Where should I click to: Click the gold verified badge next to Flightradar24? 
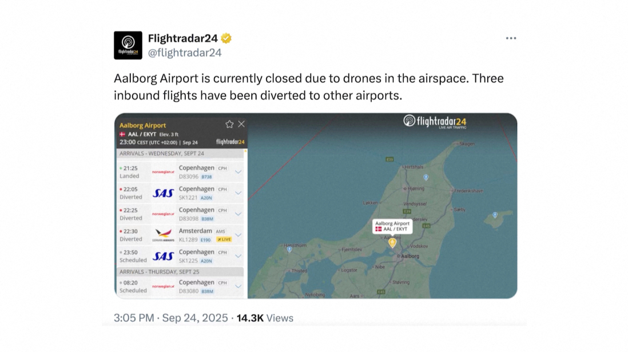coord(226,38)
